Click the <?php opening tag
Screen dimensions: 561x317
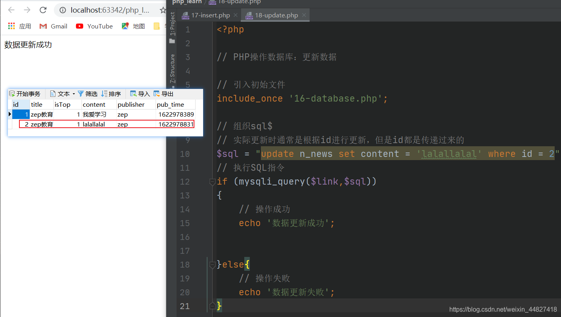(x=230, y=29)
